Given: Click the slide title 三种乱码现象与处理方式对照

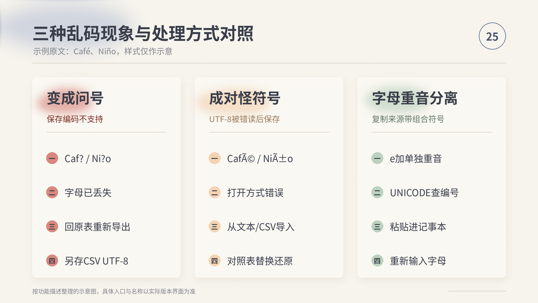Looking at the screenshot, I should (143, 34).
